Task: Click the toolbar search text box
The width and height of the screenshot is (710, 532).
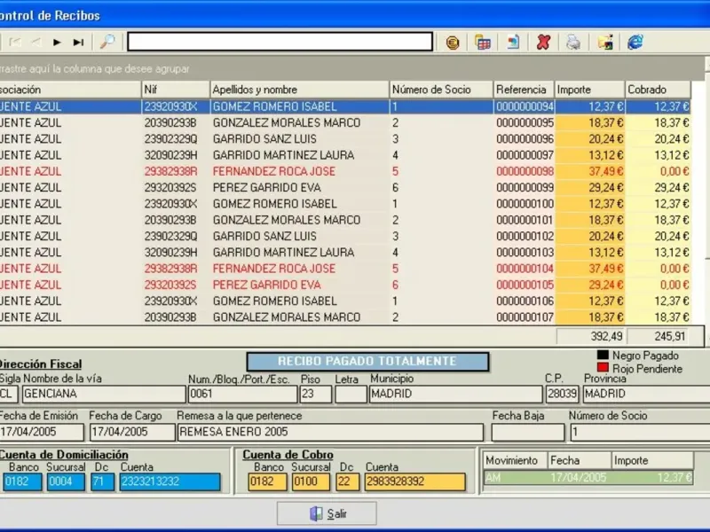Action: (280, 42)
